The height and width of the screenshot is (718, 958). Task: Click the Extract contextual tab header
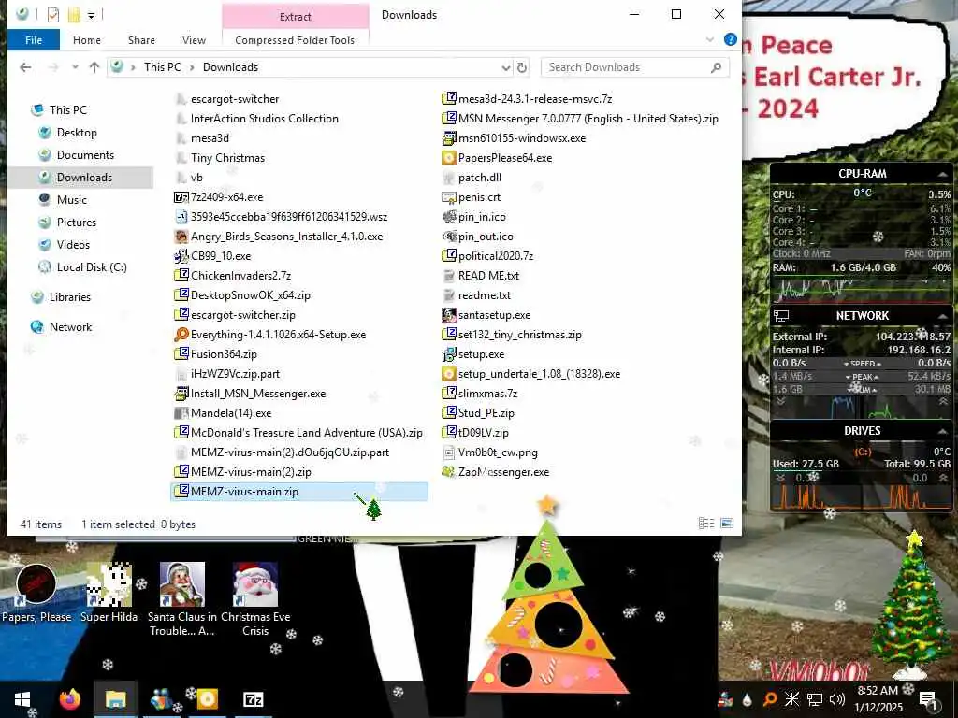coord(295,17)
